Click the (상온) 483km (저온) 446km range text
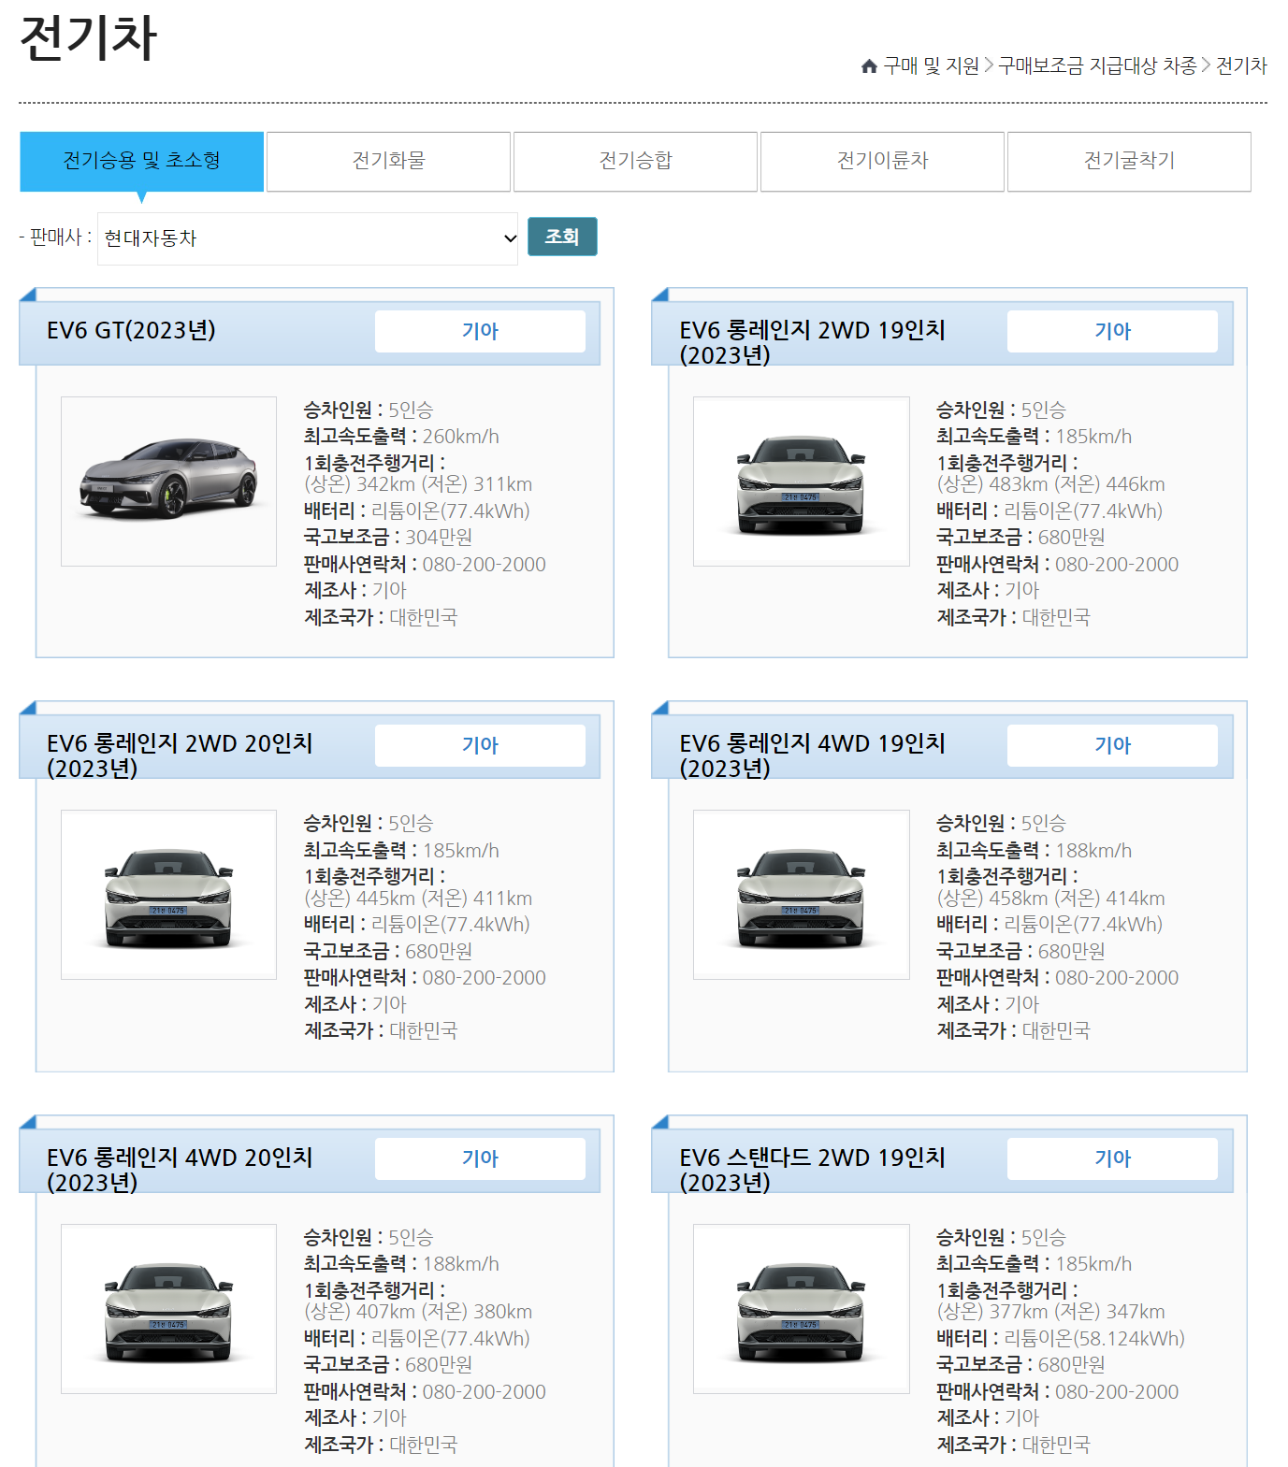 click(x=1051, y=484)
